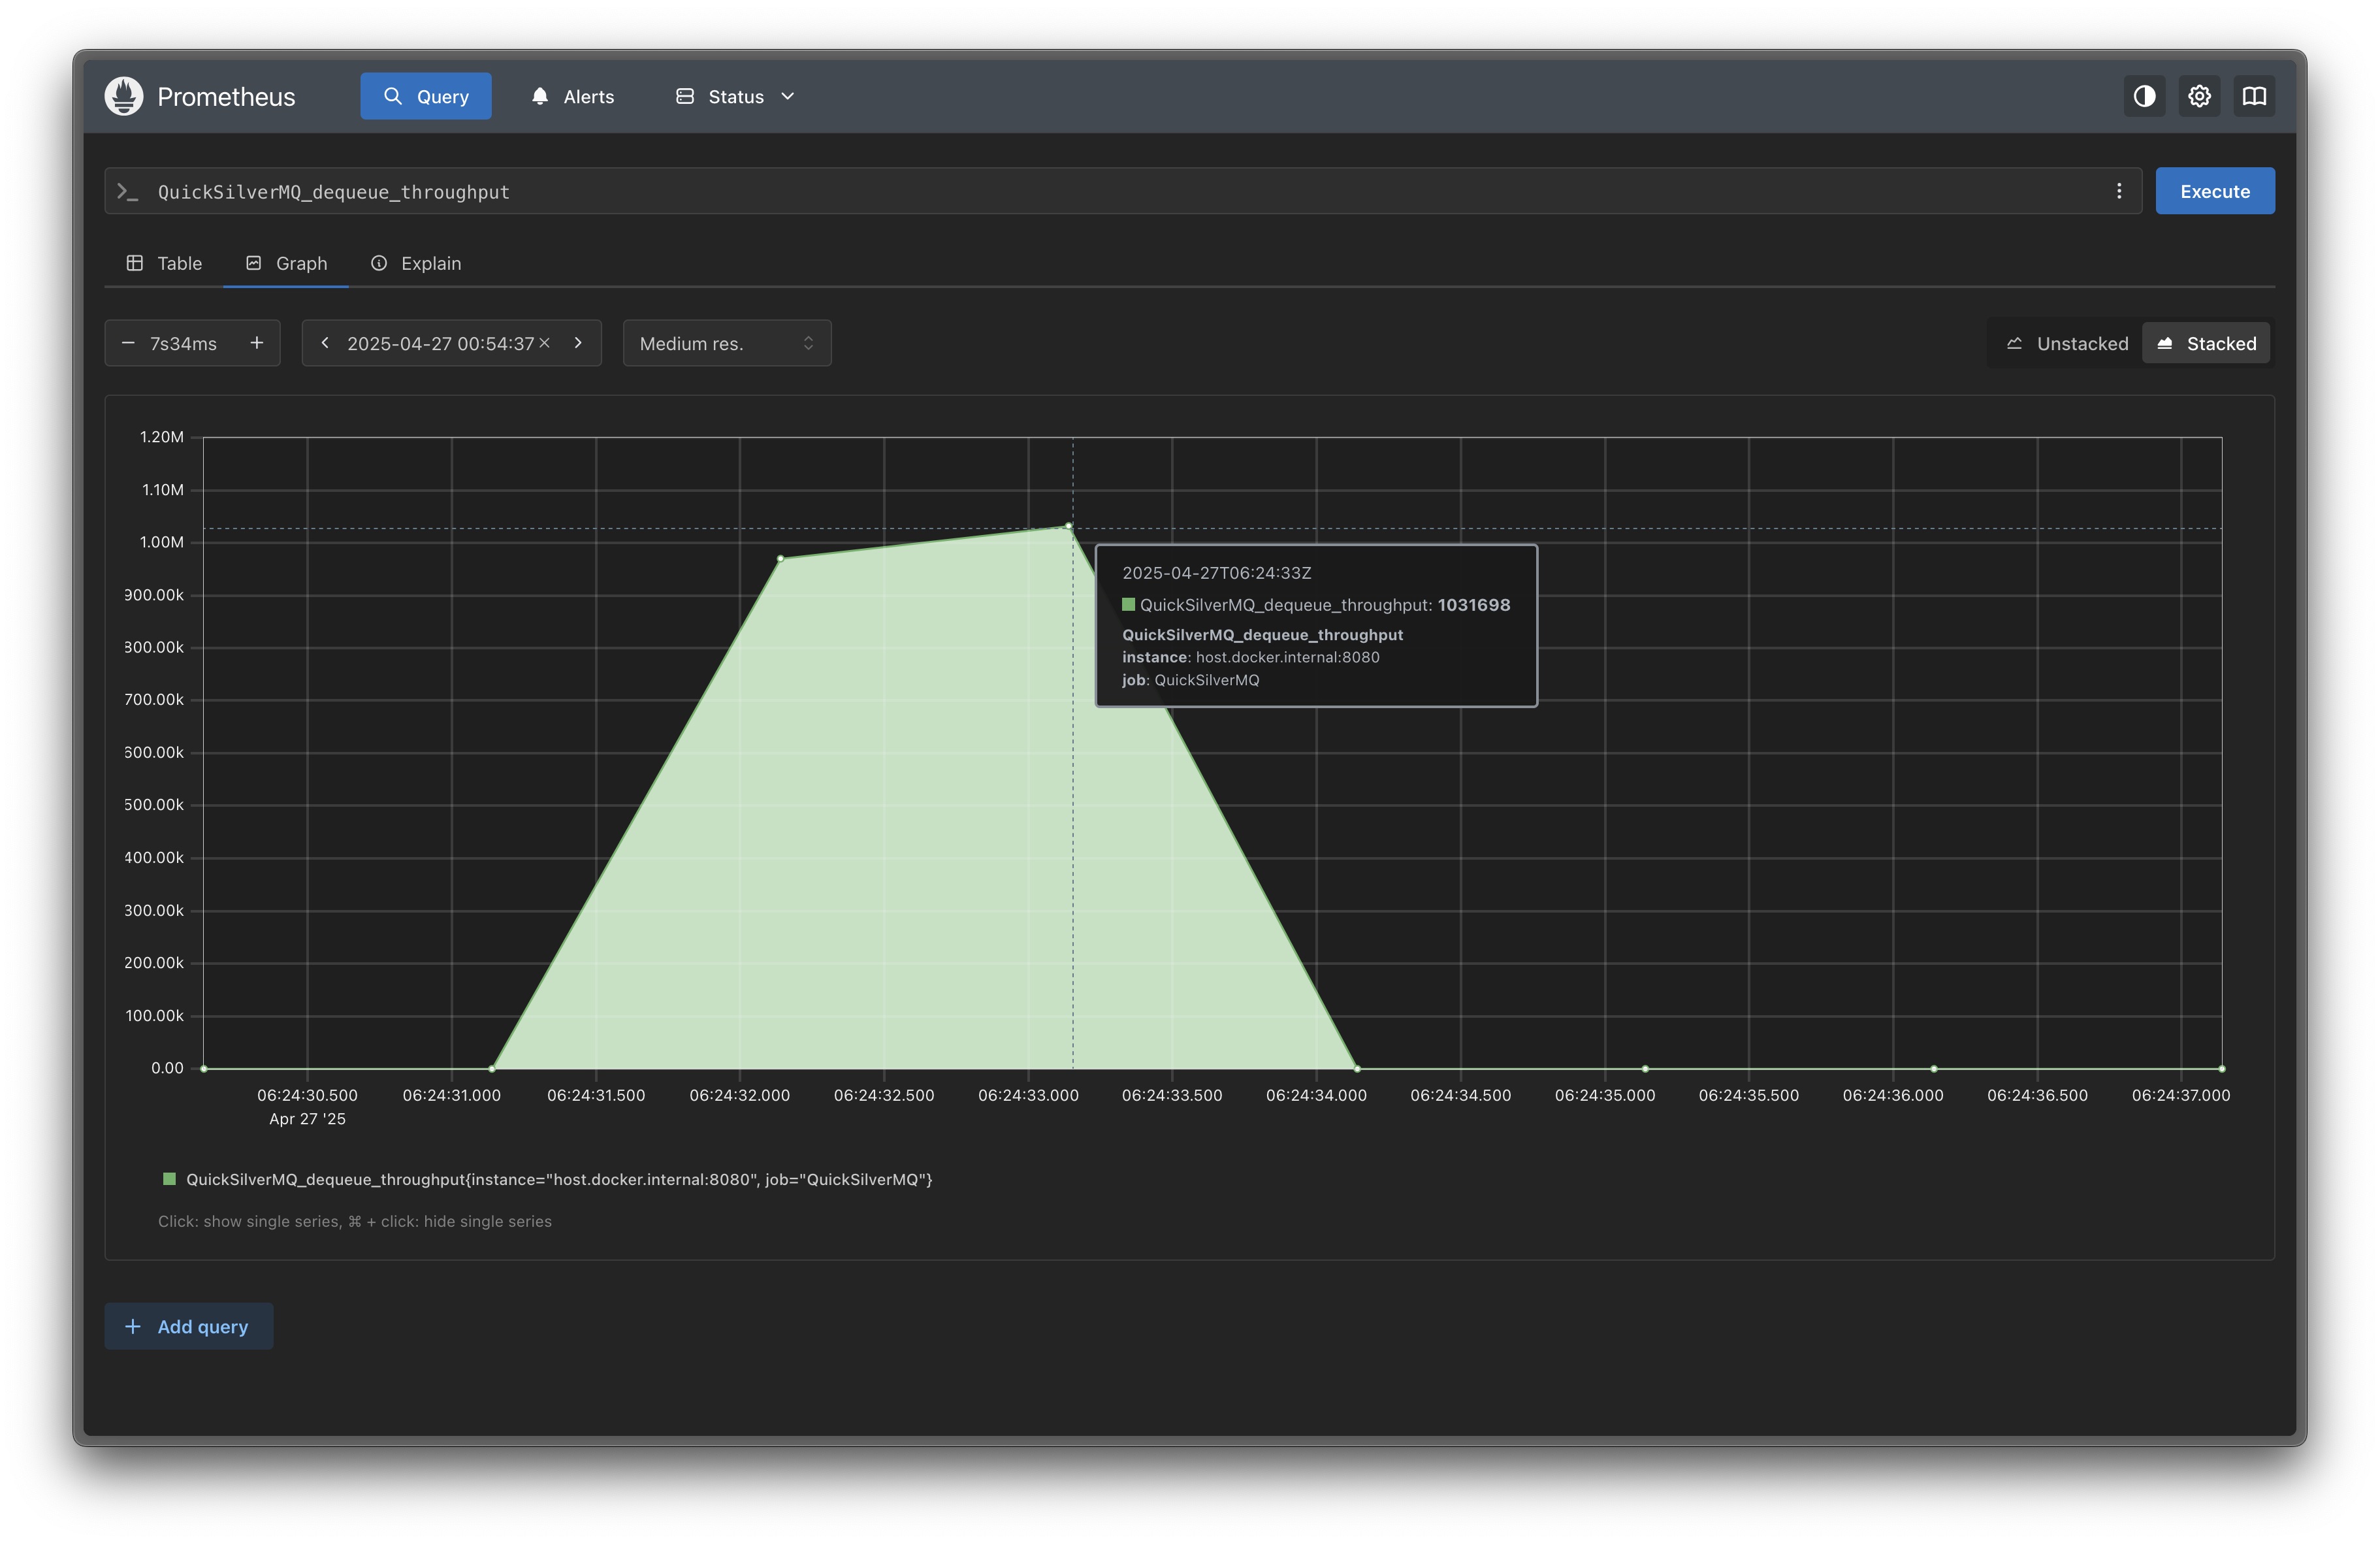
Task: Open the Medium res. resolution dropdown
Action: pyautogui.click(x=727, y=343)
